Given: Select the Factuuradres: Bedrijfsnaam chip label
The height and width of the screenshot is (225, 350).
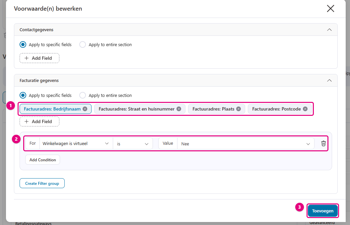Looking at the screenshot, I should click(52, 109).
